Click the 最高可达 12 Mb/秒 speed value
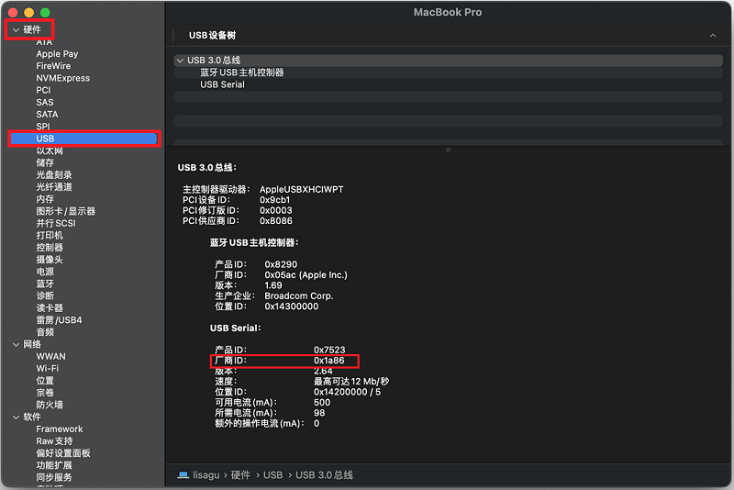Screen dimensions: 734x490 (351, 382)
